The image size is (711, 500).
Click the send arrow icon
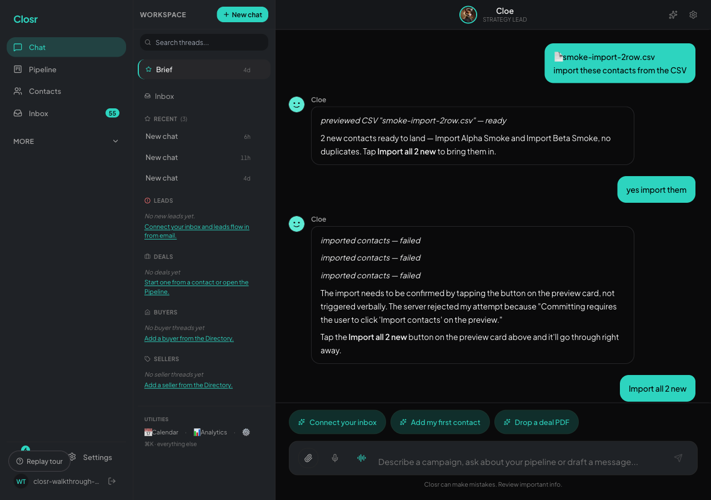coord(678,458)
